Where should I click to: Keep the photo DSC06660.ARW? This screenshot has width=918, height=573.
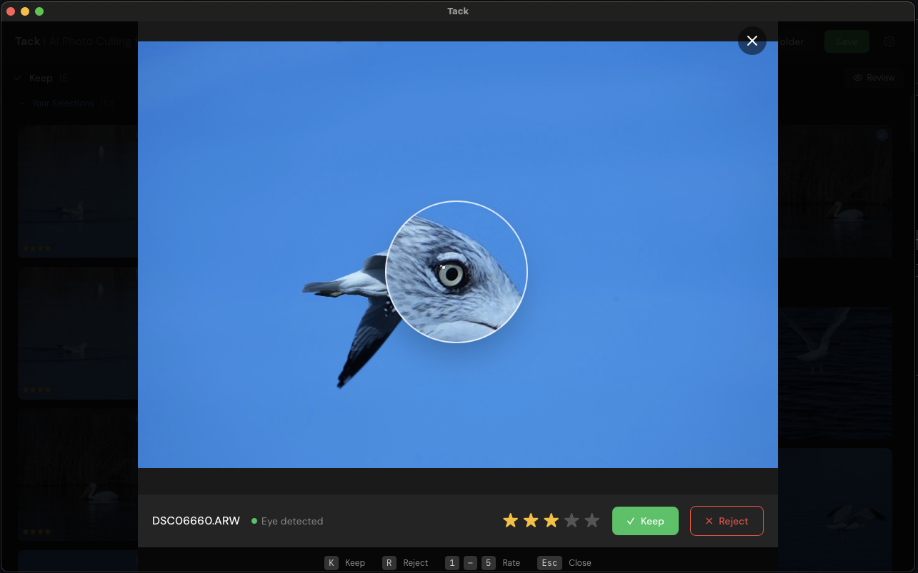click(x=645, y=521)
